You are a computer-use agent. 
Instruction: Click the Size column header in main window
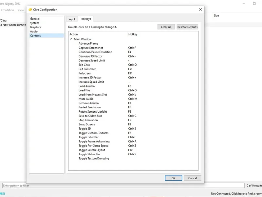216,15
